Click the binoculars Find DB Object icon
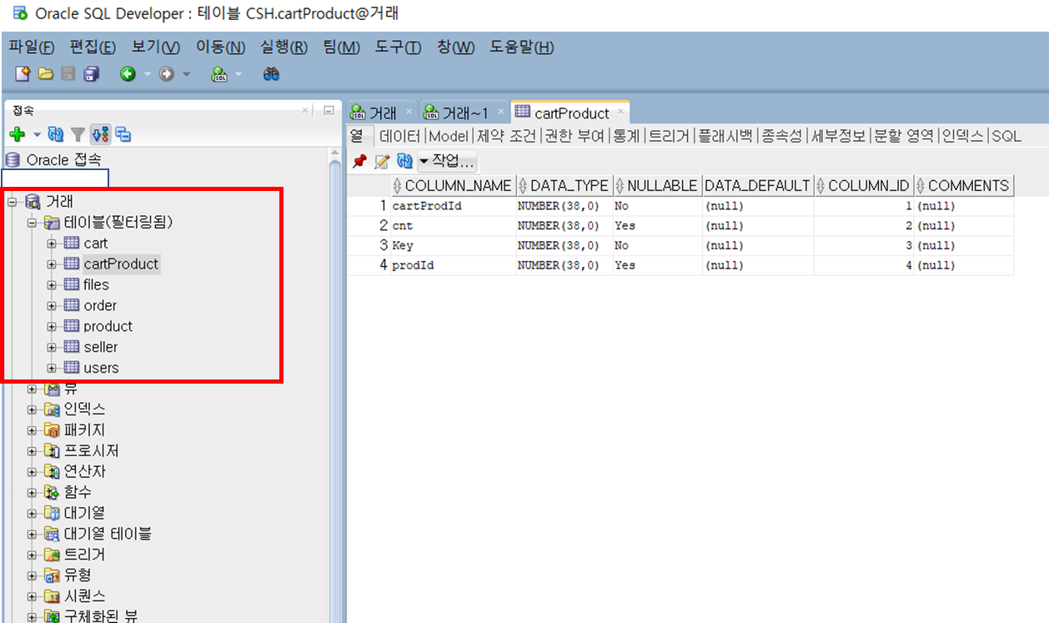This screenshot has width=1049, height=623. pyautogui.click(x=271, y=74)
